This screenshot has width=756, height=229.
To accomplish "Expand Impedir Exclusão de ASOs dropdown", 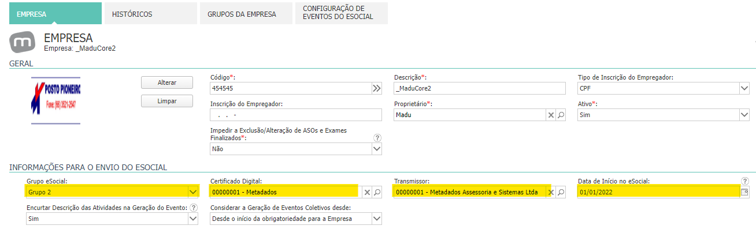I will pos(377,149).
